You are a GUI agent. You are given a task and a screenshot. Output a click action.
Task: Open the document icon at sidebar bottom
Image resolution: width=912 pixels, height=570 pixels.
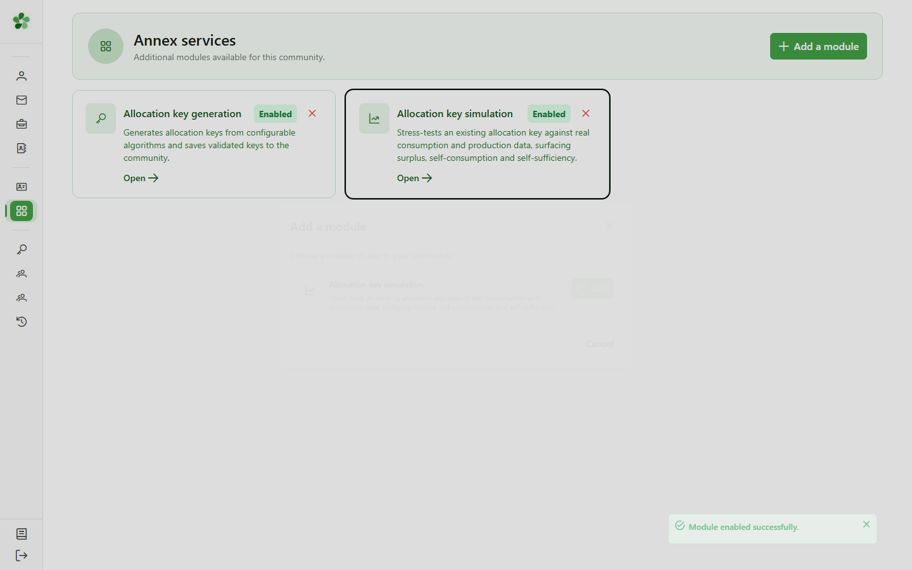22,534
